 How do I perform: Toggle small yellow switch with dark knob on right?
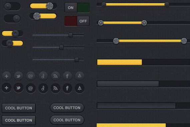pos(12,33)
